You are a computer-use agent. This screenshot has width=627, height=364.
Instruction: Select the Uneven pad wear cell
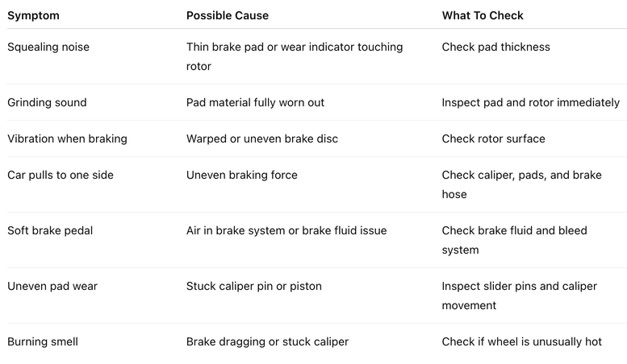pos(52,286)
